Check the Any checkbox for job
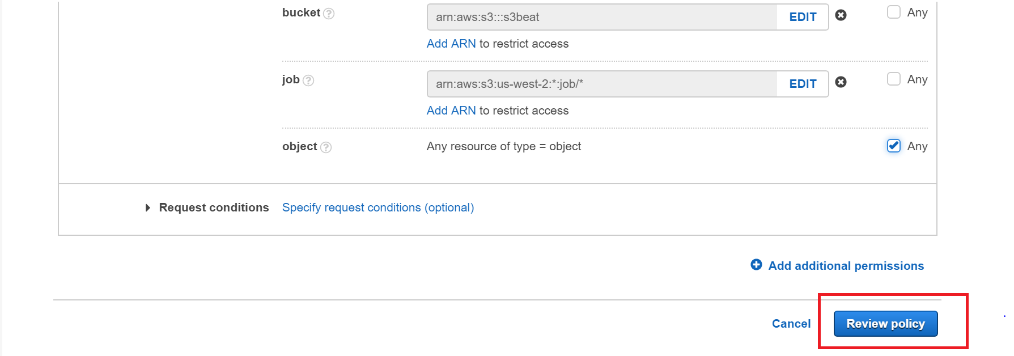Viewport: 1014px width, 356px height. [894, 79]
